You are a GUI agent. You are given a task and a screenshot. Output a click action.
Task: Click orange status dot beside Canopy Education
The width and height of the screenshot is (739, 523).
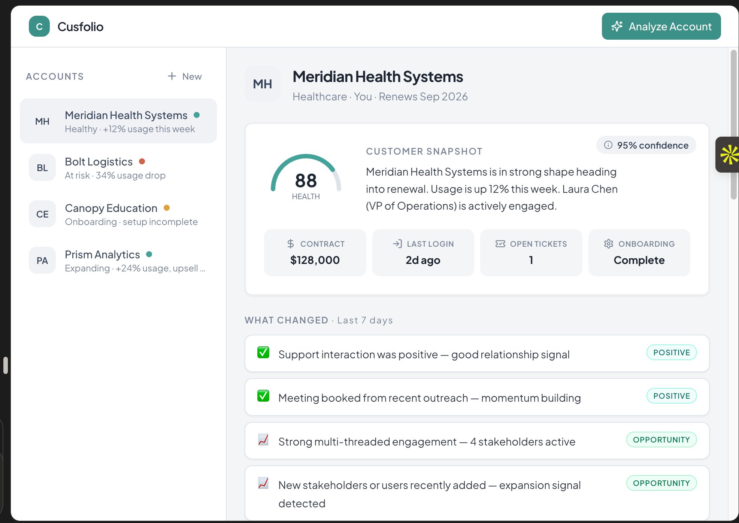point(167,208)
